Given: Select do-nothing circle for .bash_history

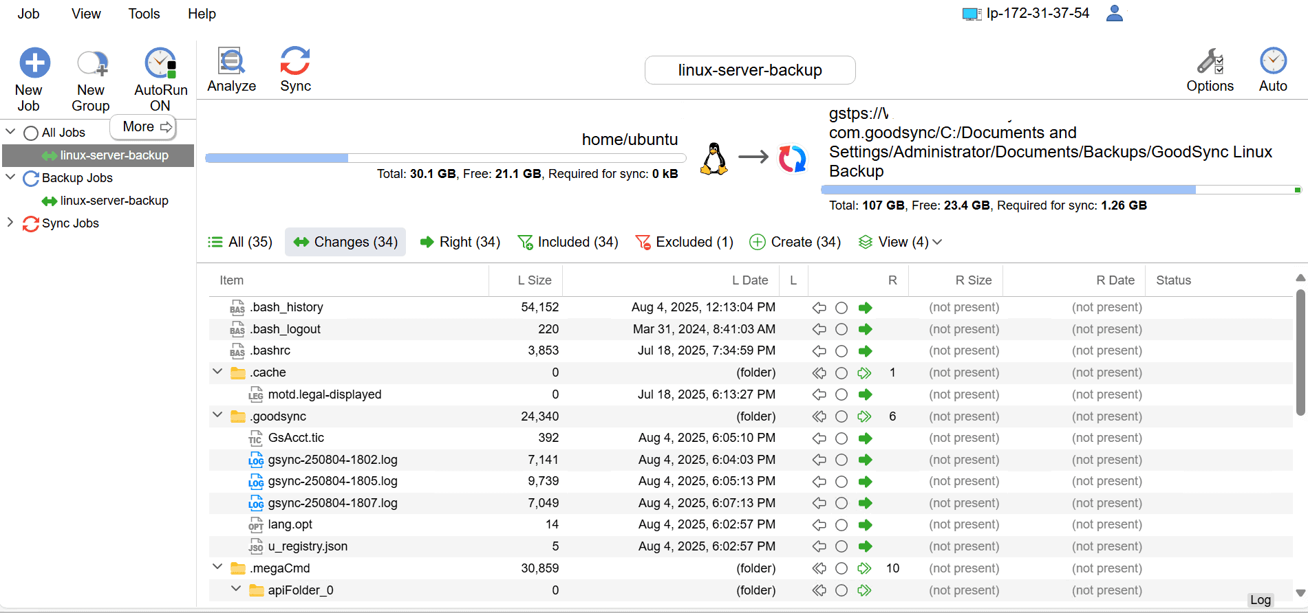Looking at the screenshot, I should pyautogui.click(x=841, y=308).
